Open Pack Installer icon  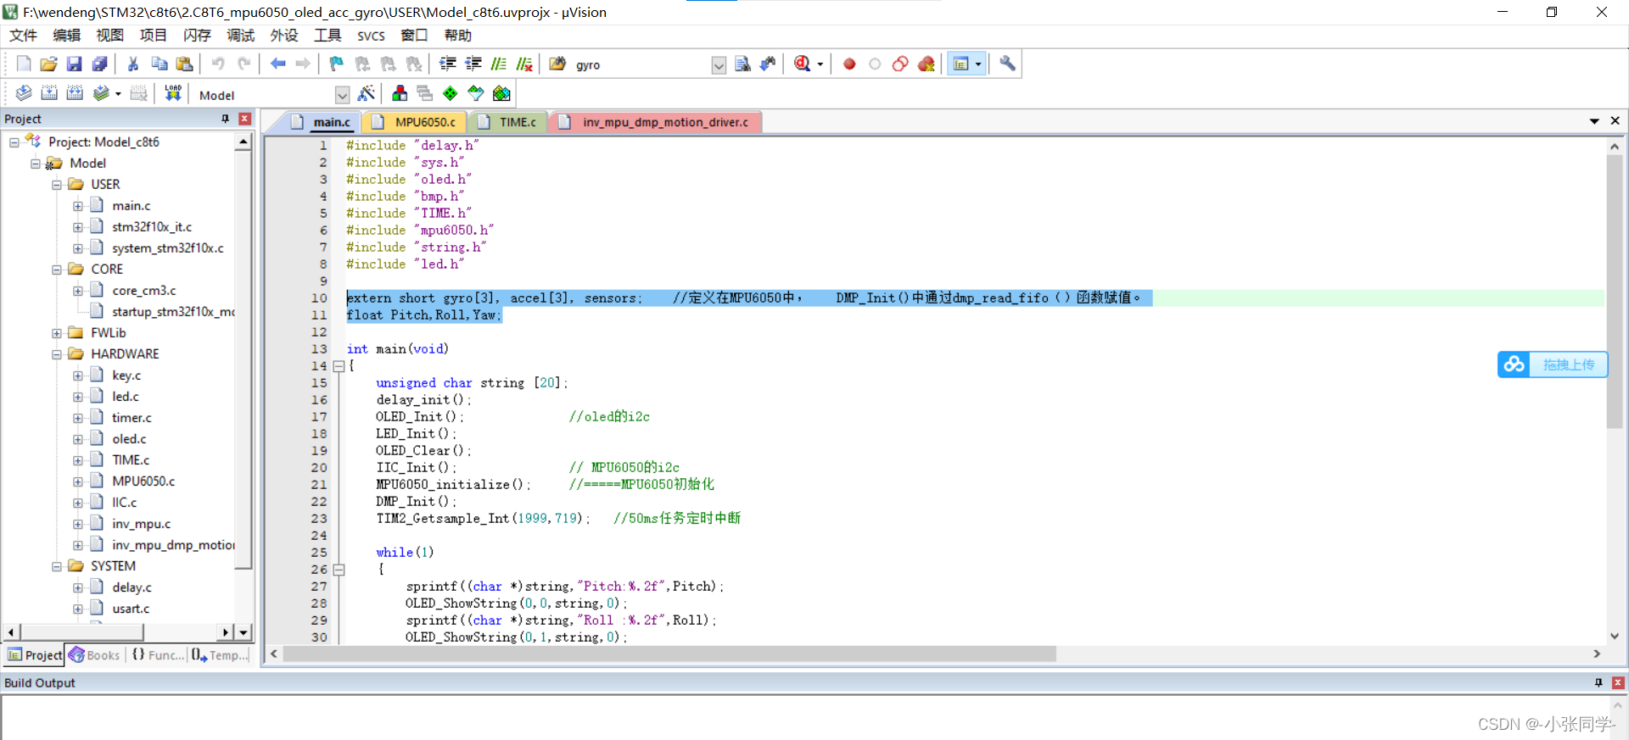click(502, 93)
